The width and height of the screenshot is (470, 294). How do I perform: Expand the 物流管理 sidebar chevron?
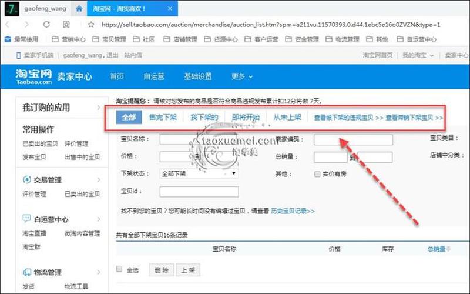[x=99, y=272]
